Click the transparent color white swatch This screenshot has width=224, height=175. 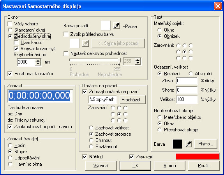(74, 43)
